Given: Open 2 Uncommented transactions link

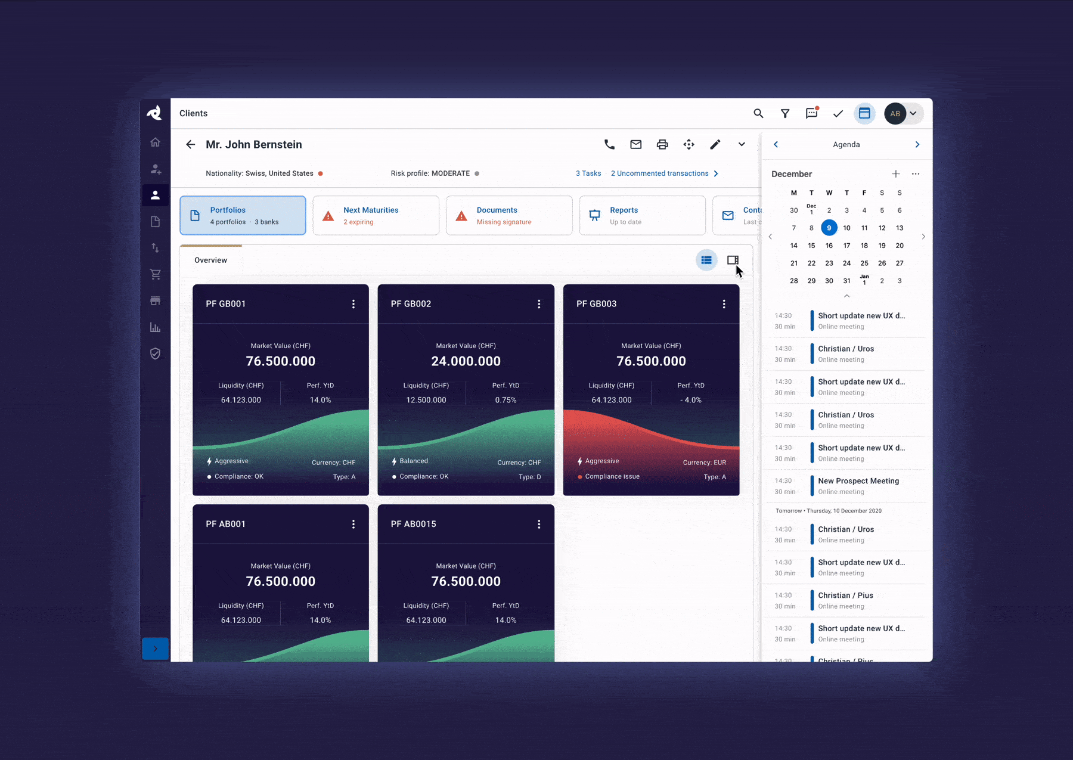Looking at the screenshot, I should (660, 173).
